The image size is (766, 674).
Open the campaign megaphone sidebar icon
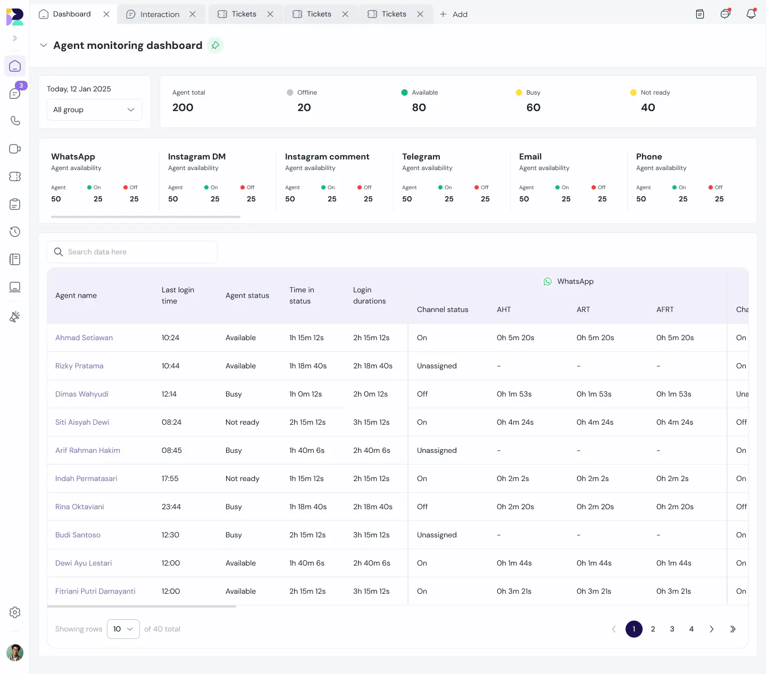pos(15,317)
